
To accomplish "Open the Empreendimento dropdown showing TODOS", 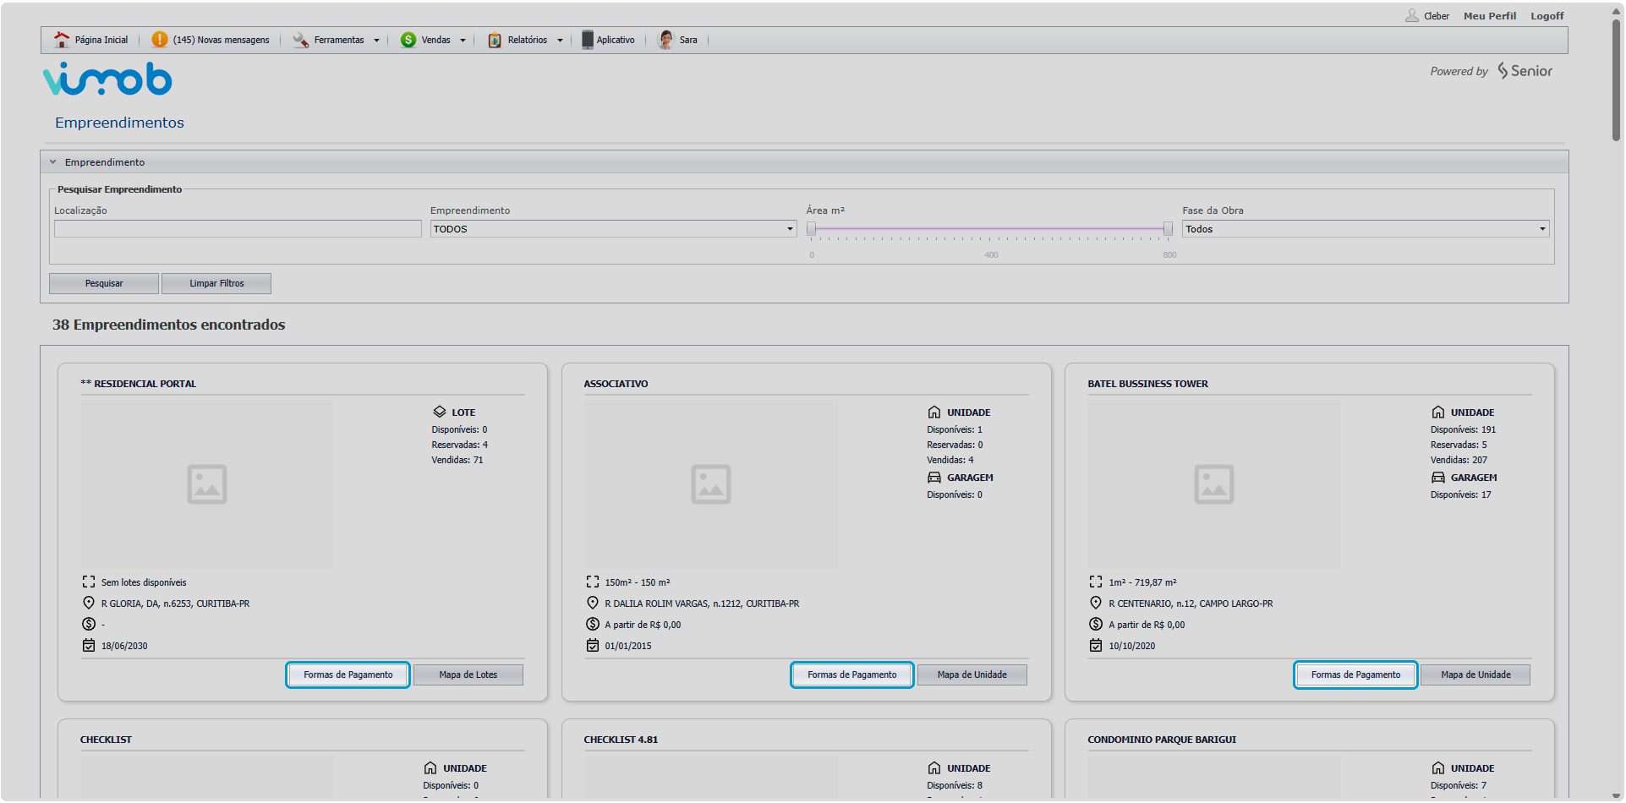I will point(613,229).
